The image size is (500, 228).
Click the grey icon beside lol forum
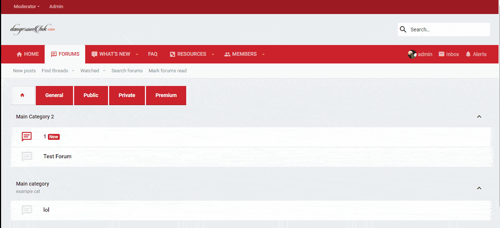click(27, 210)
